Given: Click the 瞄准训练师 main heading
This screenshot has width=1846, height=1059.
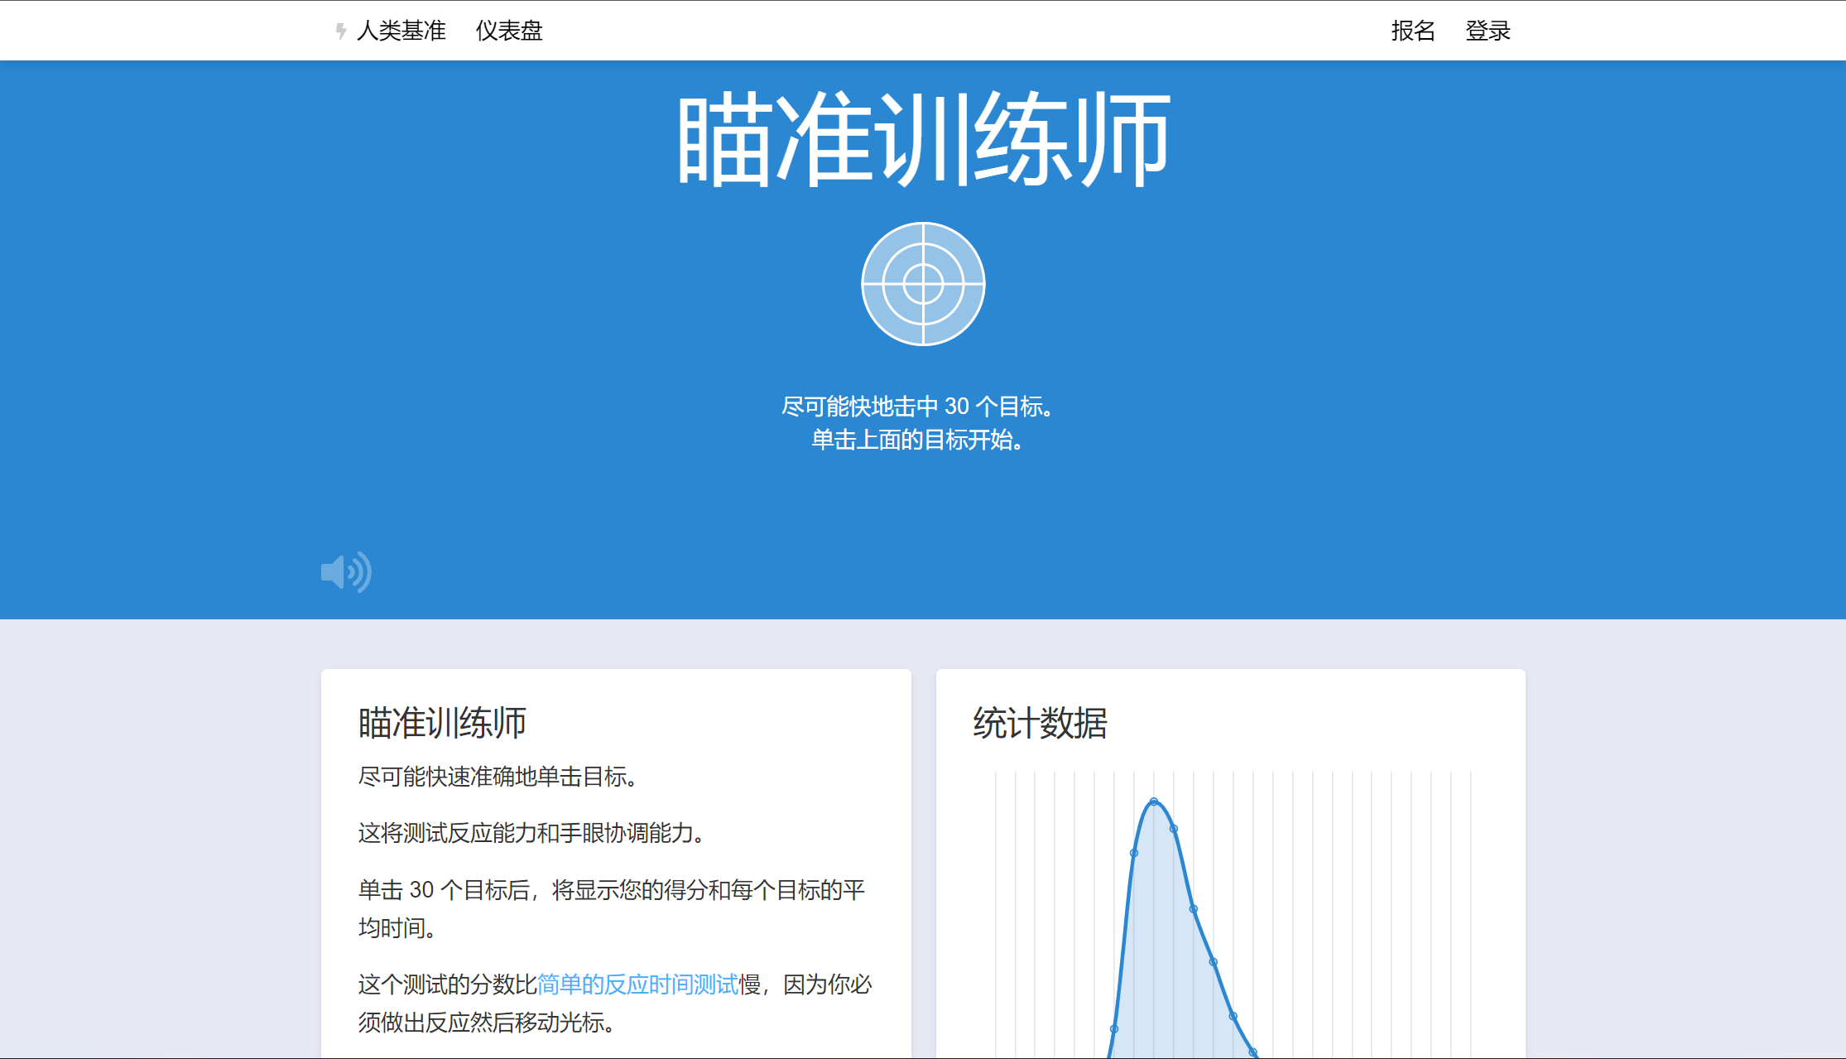Looking at the screenshot, I should click(x=923, y=139).
